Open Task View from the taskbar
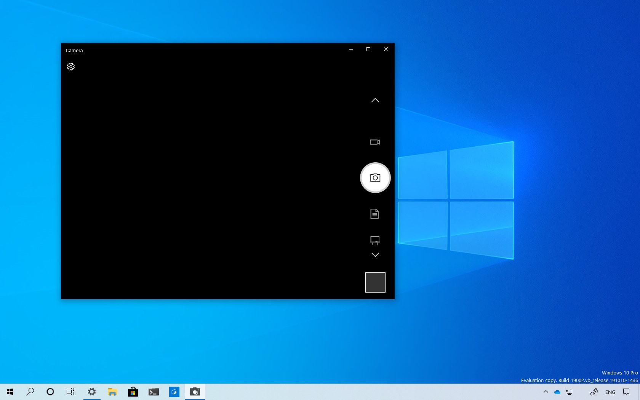The width and height of the screenshot is (640, 400). point(70,392)
